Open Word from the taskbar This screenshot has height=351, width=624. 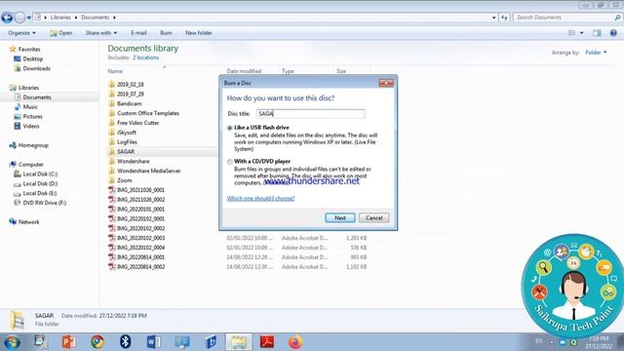154,342
